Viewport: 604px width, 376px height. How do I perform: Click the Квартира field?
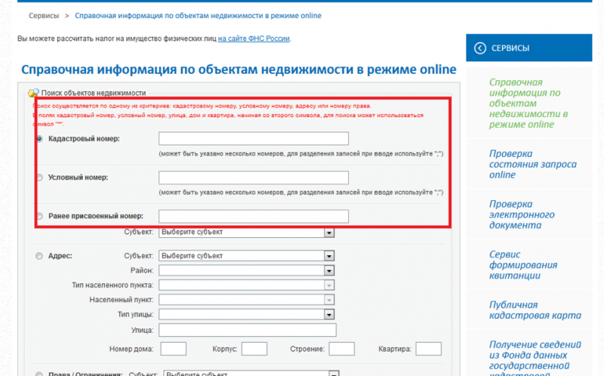pos(429,349)
